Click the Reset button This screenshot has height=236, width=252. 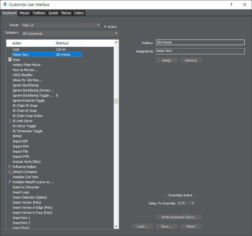[x=191, y=226]
